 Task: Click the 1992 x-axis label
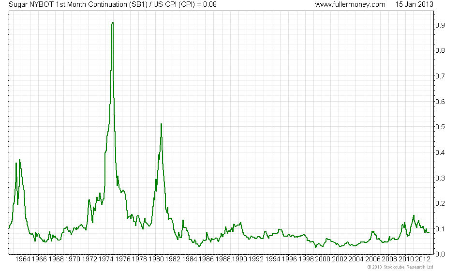click(256, 259)
